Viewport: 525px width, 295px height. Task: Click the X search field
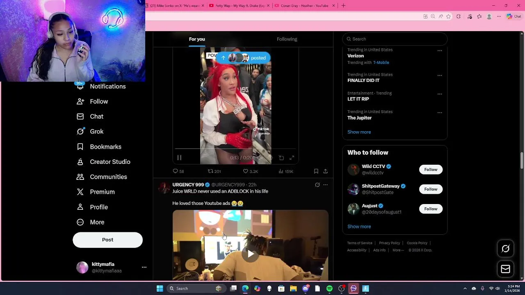point(395,39)
